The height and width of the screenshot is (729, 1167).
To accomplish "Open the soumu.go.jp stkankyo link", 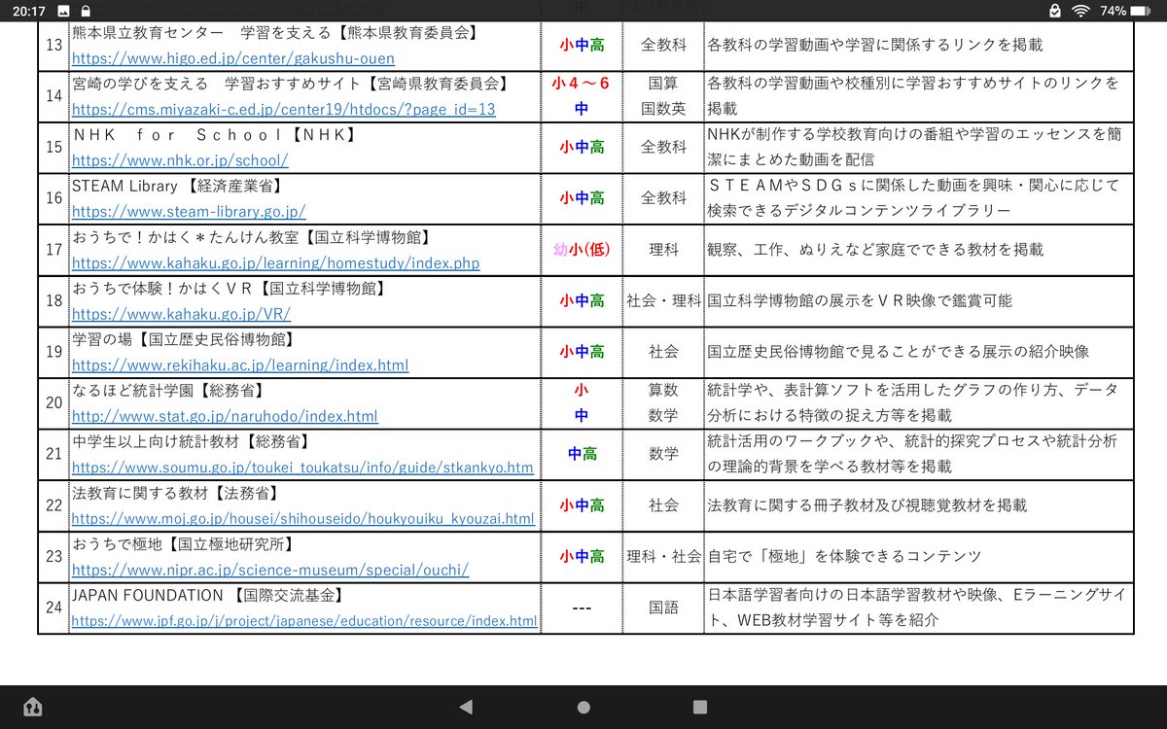I will pyautogui.click(x=302, y=467).
